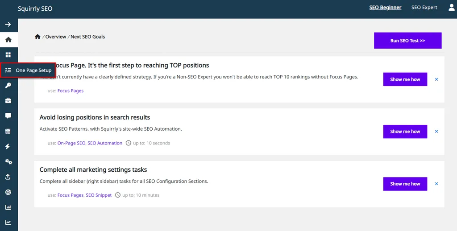The width and height of the screenshot is (457, 231).
Task: Switch to SEO Expert mode
Action: coord(424,8)
